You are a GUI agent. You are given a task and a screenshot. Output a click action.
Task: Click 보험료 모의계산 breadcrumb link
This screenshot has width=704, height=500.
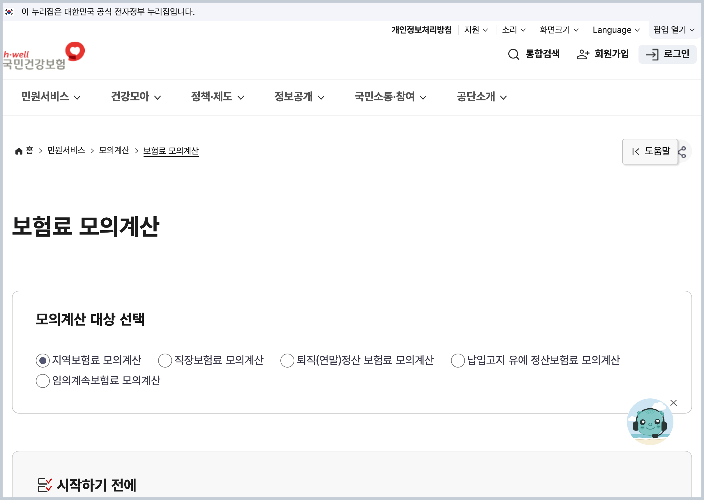pos(171,150)
